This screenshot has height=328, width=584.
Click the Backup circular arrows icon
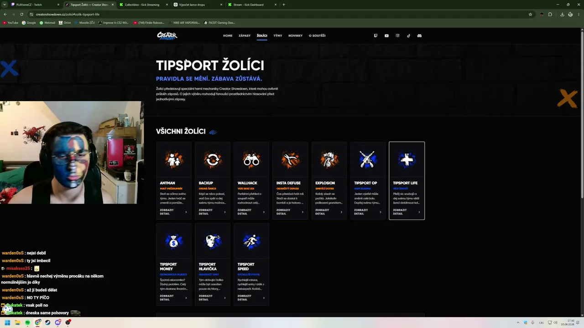point(213,159)
